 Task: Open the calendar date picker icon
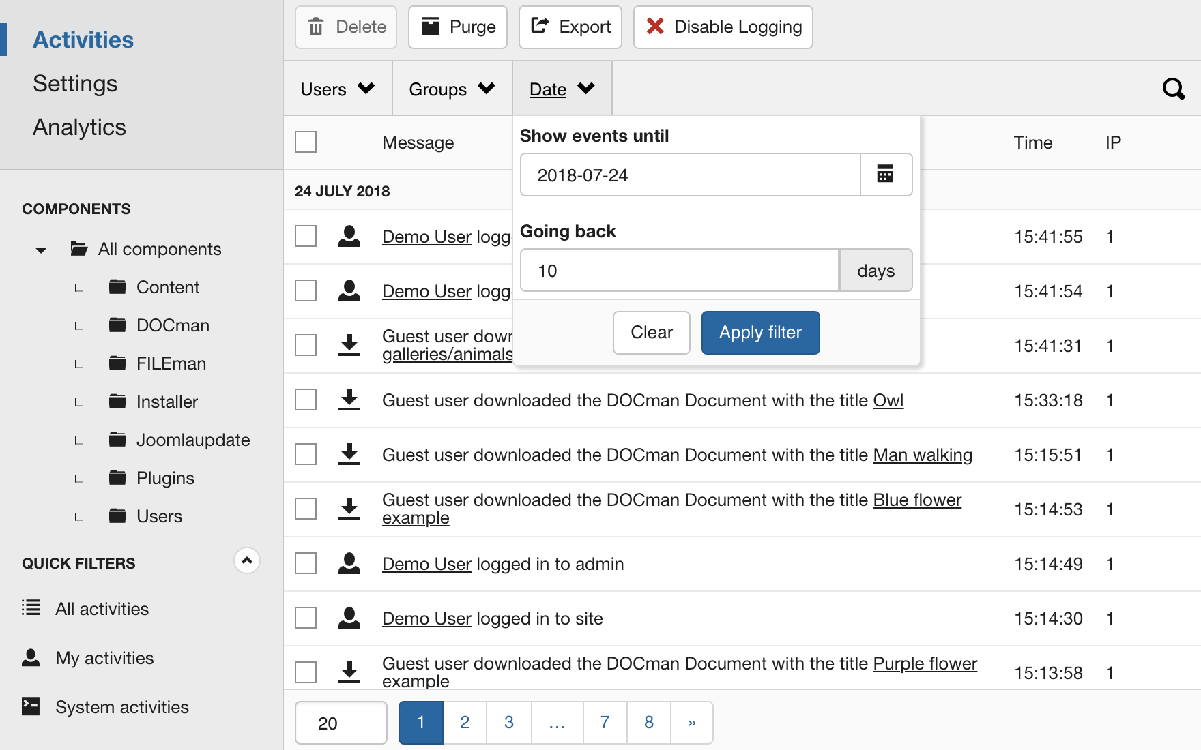[x=885, y=175]
